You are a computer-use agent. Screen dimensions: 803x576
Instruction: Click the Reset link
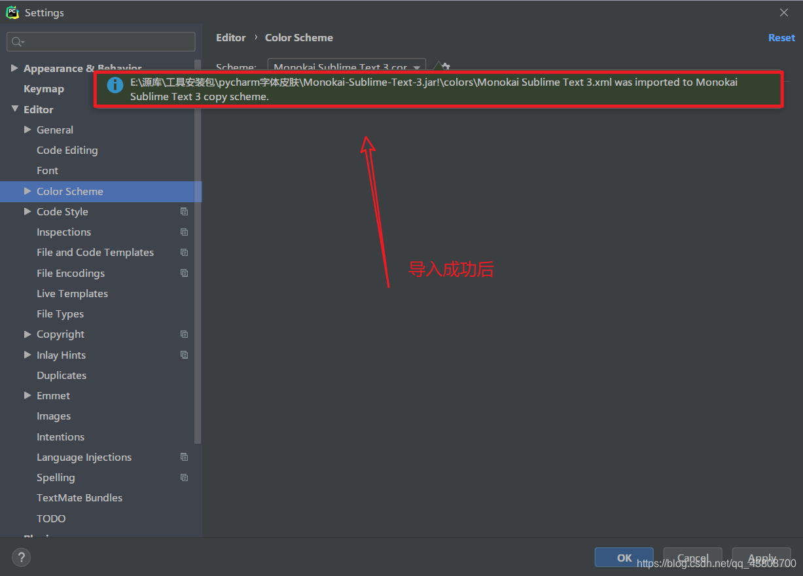781,38
